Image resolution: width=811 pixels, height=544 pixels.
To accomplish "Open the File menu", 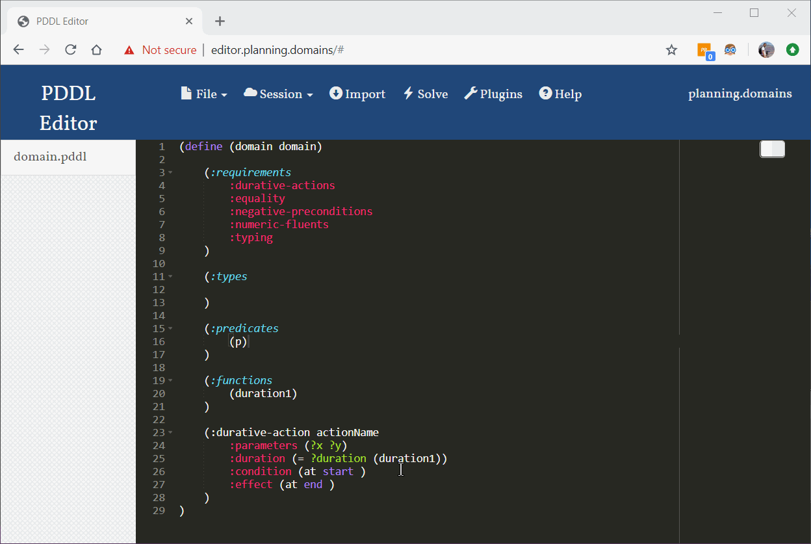I will (204, 94).
